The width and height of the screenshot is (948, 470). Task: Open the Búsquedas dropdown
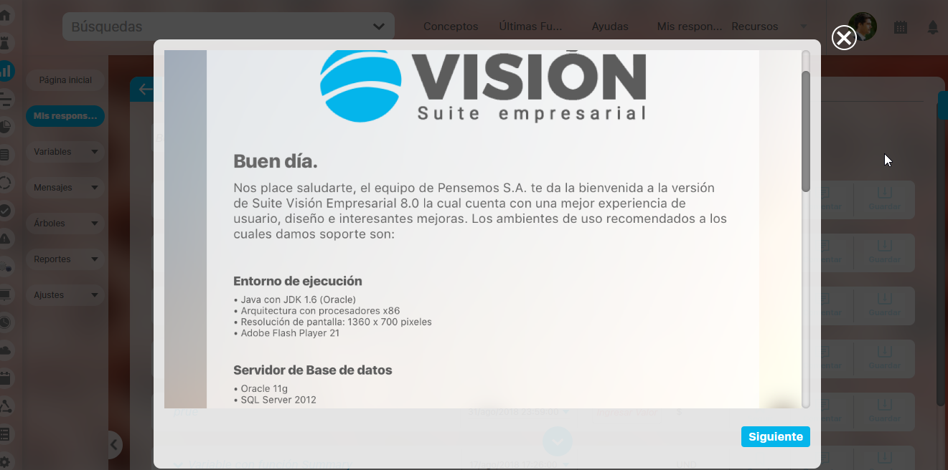coord(228,27)
